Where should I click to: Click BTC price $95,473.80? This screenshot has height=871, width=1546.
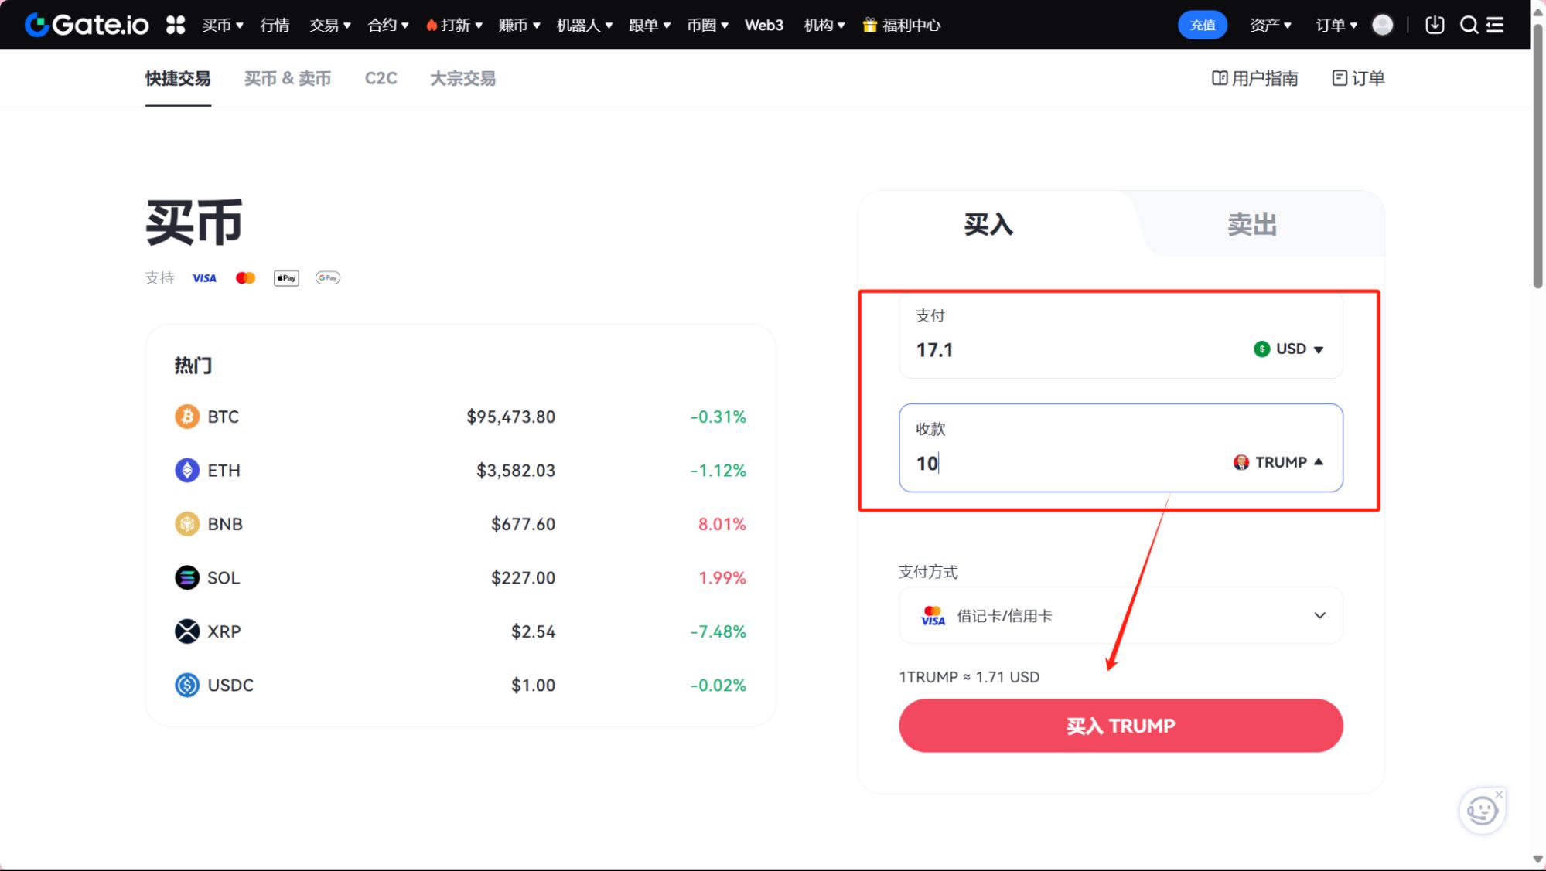tap(510, 417)
